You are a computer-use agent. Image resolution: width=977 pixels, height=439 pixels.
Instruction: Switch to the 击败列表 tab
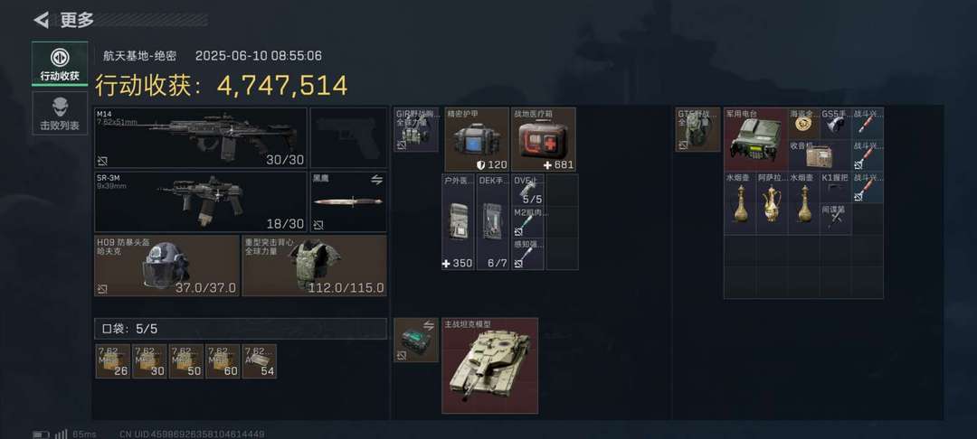click(x=60, y=113)
